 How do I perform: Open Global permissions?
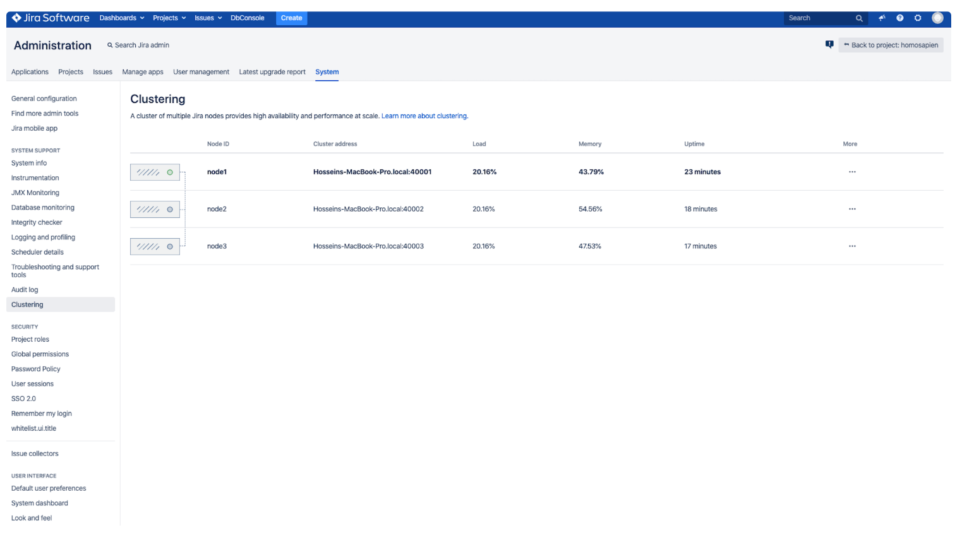click(40, 354)
